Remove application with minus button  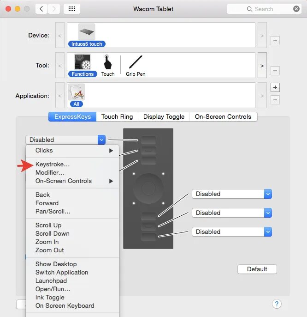[x=275, y=100]
